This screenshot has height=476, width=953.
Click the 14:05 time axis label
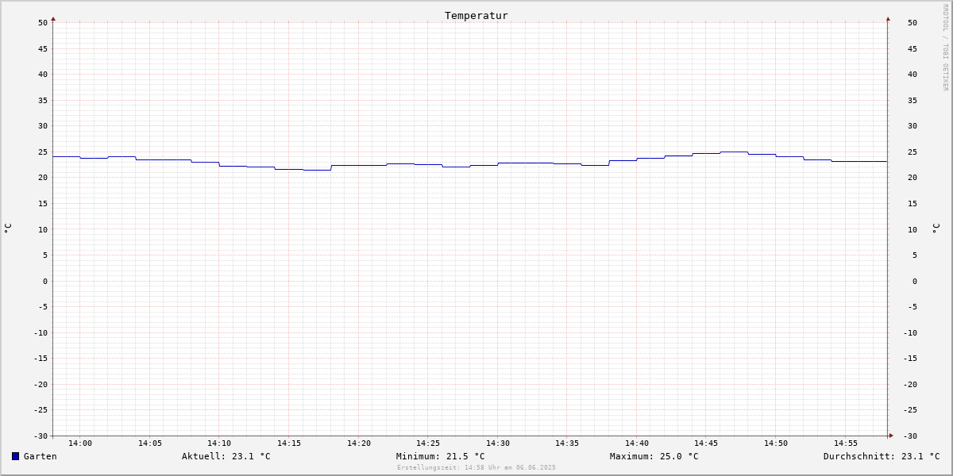tap(150, 443)
